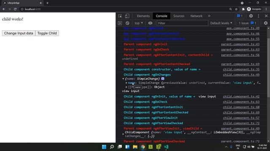The height and width of the screenshot is (151, 270).
Task: Activate the inspect element picker icon
Action: point(120,16)
